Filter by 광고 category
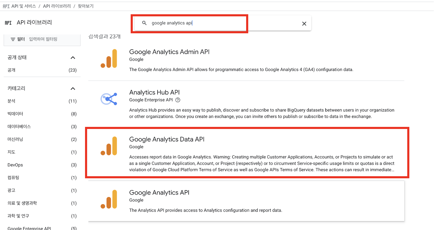The height and width of the screenshot is (230, 435). tap(42, 190)
